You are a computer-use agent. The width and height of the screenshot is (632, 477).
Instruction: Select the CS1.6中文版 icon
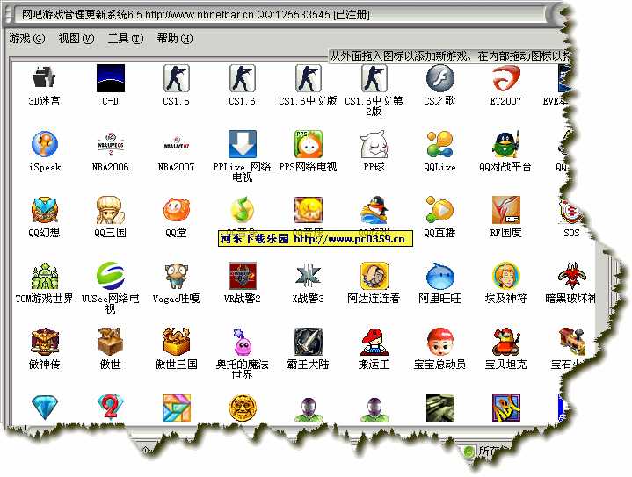pos(308,78)
